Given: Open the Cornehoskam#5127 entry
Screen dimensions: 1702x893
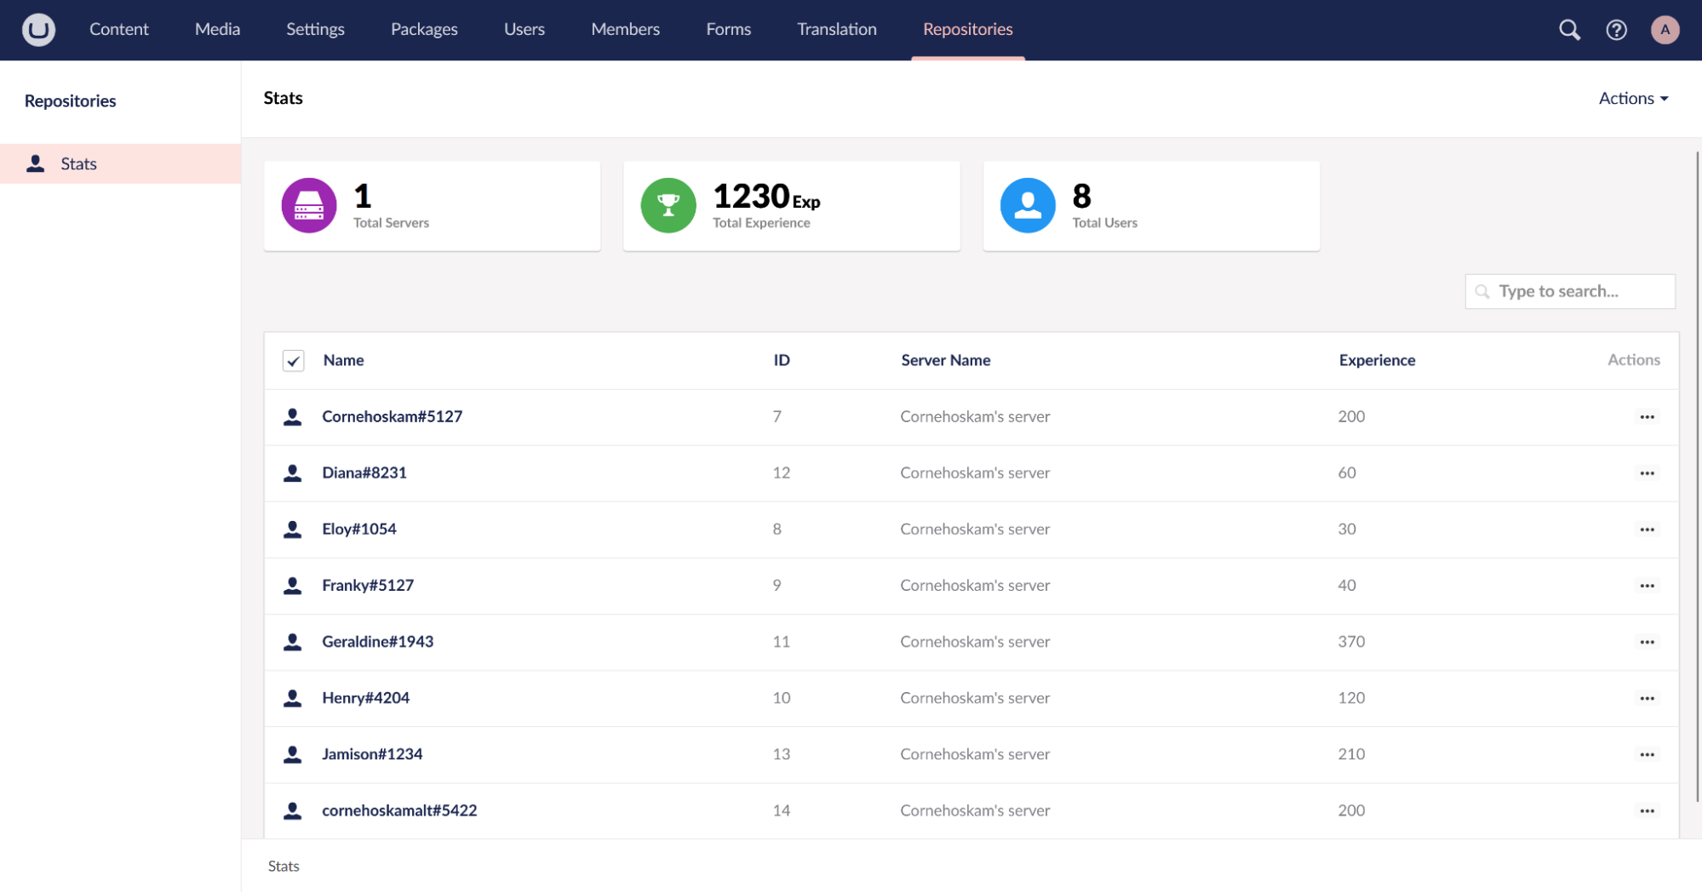Looking at the screenshot, I should pyautogui.click(x=392, y=416).
